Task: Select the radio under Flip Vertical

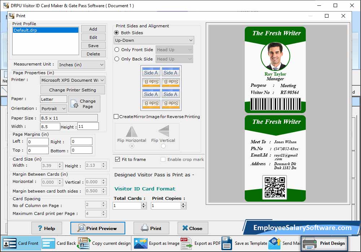Action: pos(163,146)
